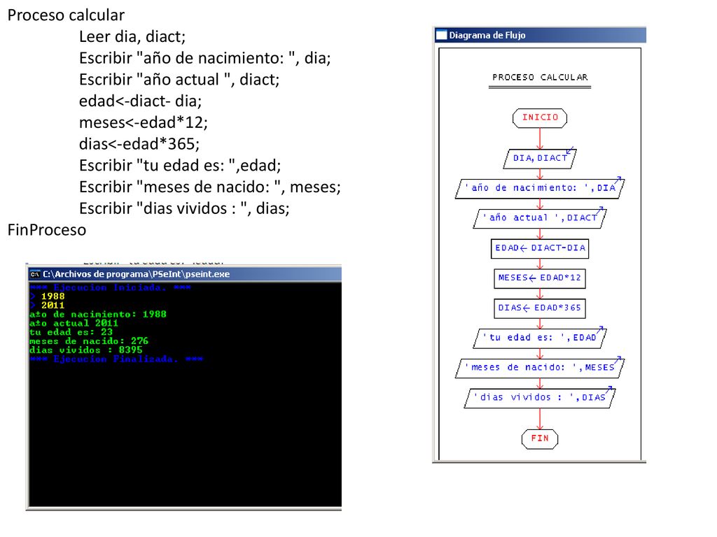Click the 'Escribir "año actual ", diact;' line
This screenshot has width=717, height=537.
coord(179,80)
